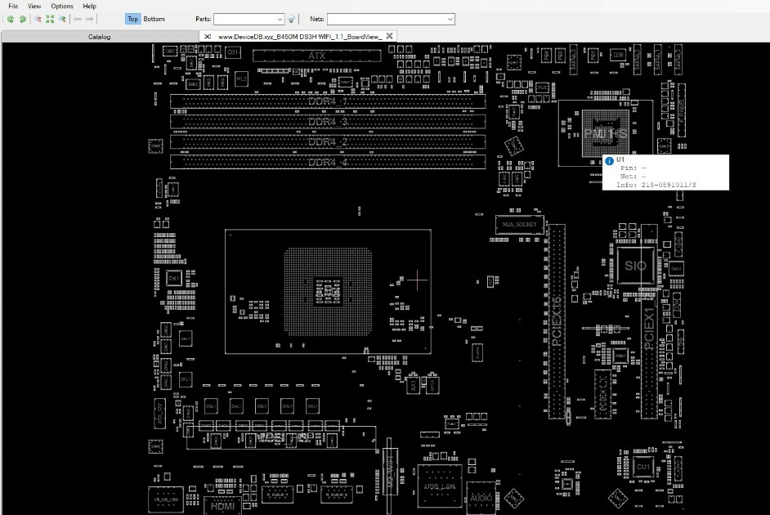
Task: Click the SIO chip on the board
Action: 635,266
